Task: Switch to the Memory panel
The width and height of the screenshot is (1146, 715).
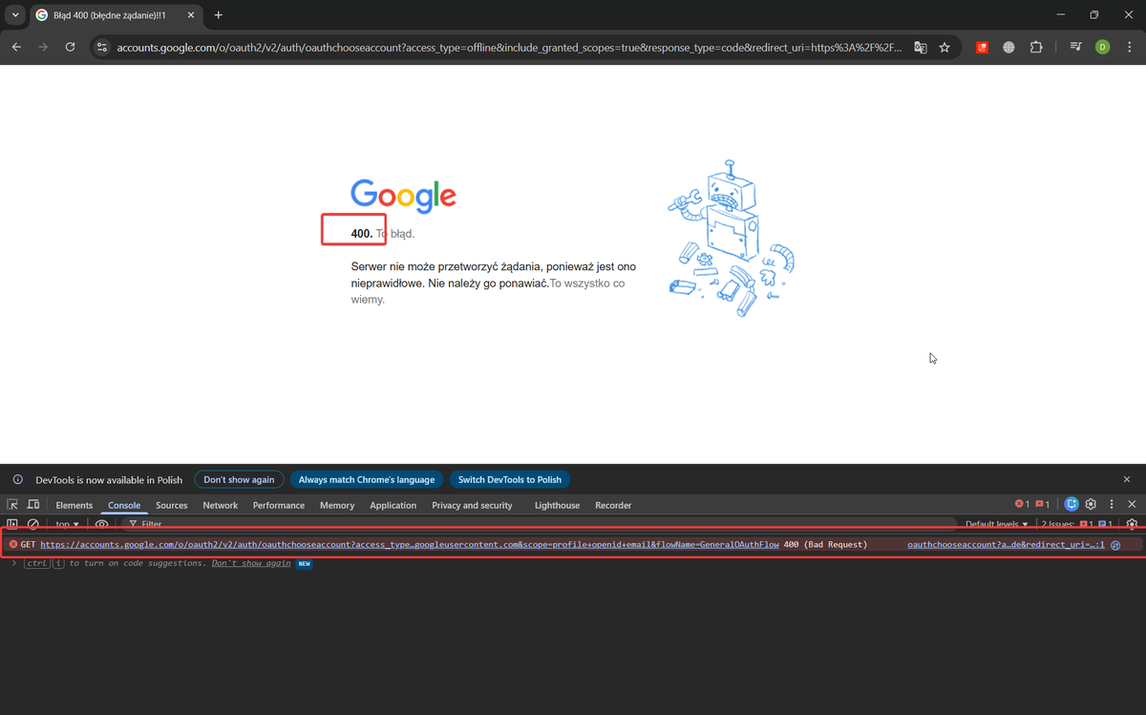Action: (337, 505)
